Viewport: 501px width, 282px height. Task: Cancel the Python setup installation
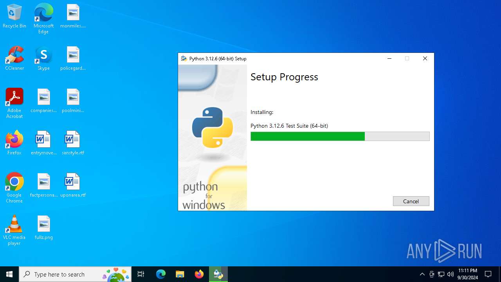(411, 201)
